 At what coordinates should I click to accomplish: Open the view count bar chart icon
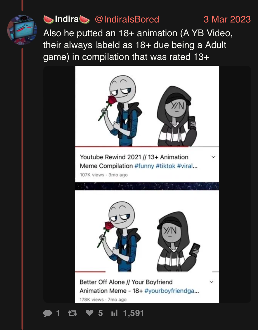click(114, 313)
